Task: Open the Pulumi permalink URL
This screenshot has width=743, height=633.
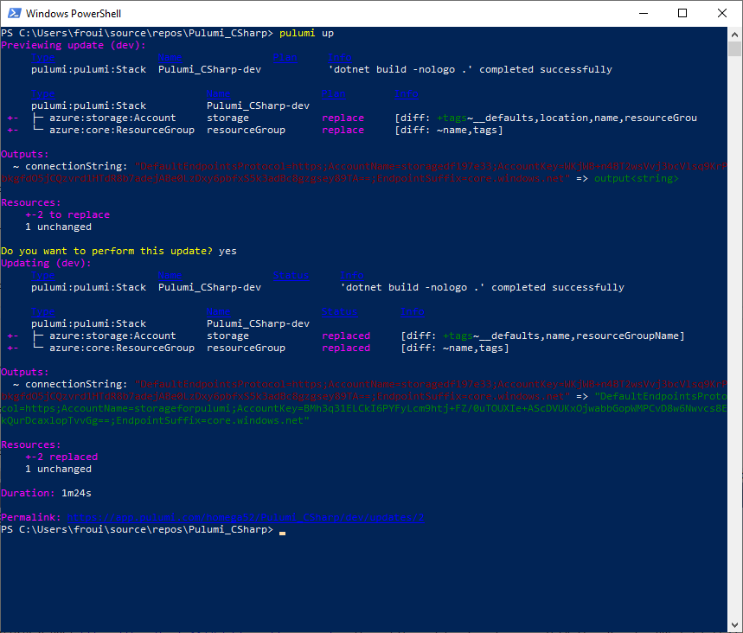Action: click(x=245, y=517)
